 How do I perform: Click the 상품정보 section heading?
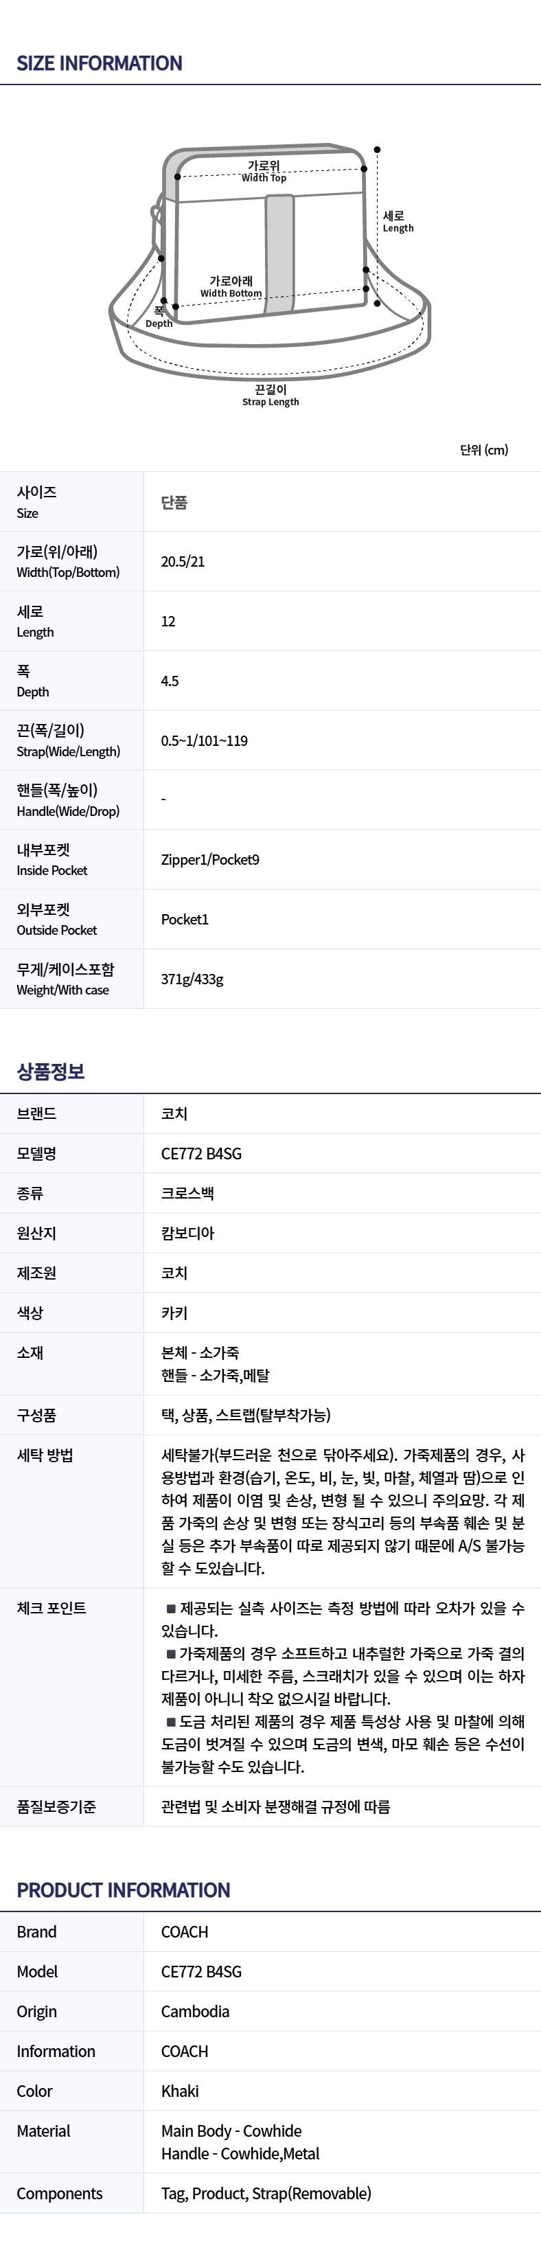coord(51,1071)
